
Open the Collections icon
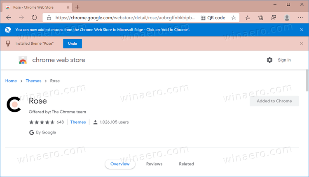[x=261, y=18]
